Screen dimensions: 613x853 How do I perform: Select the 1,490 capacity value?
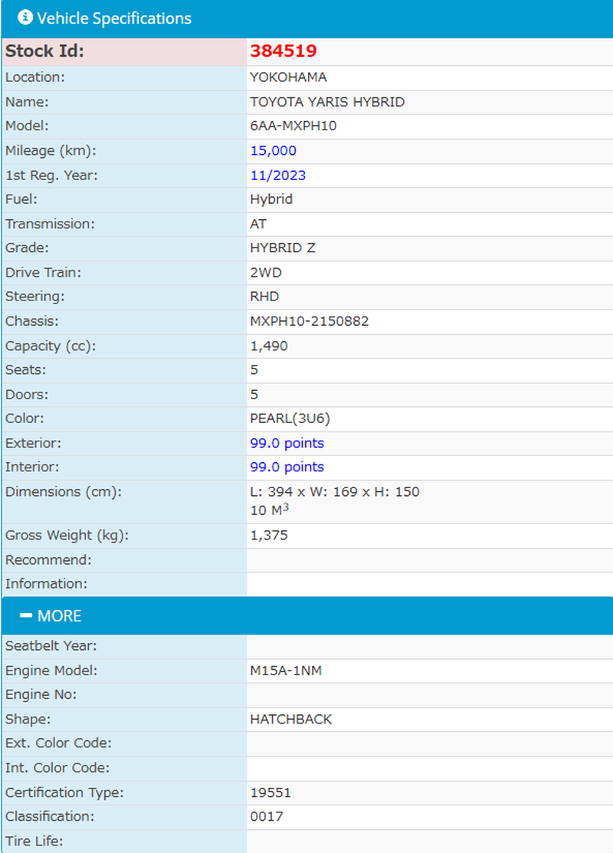coord(269,346)
